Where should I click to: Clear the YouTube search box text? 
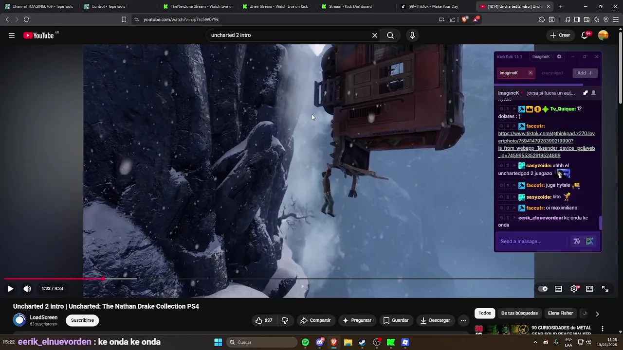point(375,35)
